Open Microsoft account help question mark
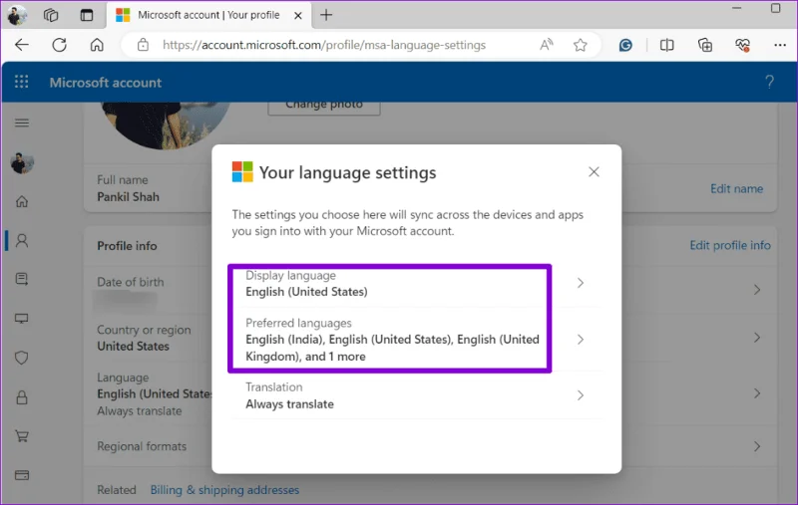The height and width of the screenshot is (505, 798). coord(769,82)
